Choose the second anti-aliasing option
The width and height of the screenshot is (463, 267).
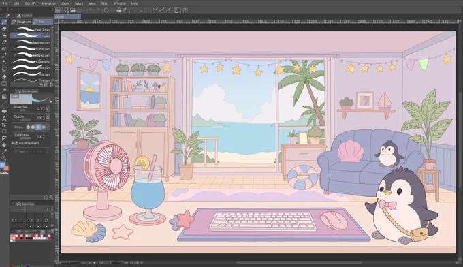pyautogui.click(x=33, y=127)
